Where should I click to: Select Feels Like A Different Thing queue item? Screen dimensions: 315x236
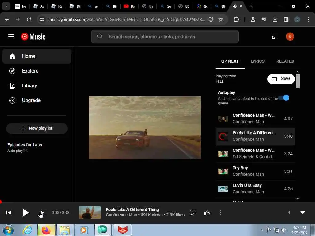point(255,136)
